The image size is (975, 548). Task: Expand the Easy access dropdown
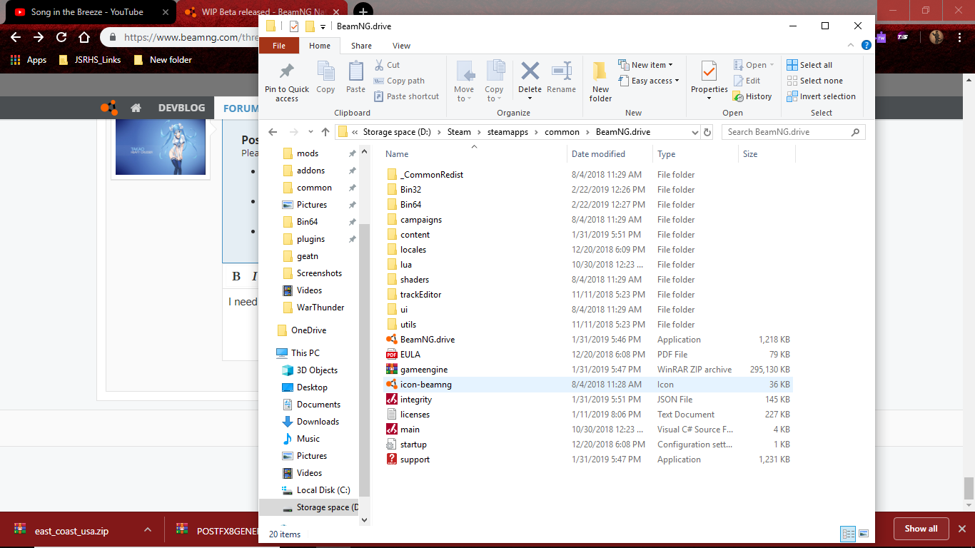pyautogui.click(x=649, y=81)
